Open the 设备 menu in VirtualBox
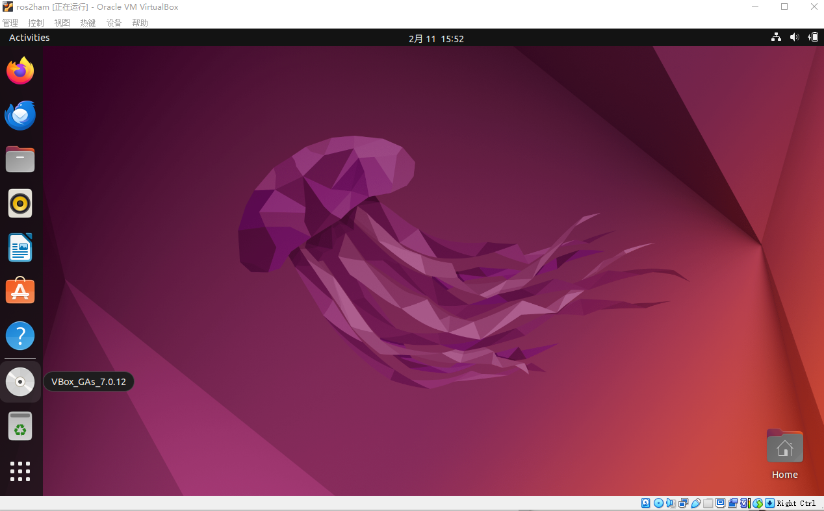The width and height of the screenshot is (824, 511). click(114, 23)
